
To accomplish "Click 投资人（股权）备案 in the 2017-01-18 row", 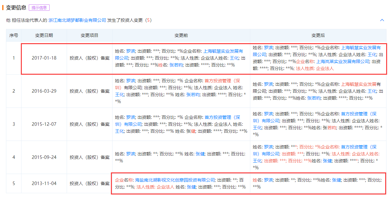I will (90, 58).
